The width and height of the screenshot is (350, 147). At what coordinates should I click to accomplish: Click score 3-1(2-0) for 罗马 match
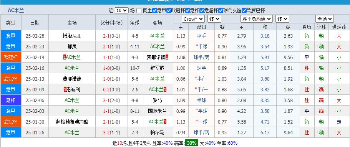click(x=111, y=101)
